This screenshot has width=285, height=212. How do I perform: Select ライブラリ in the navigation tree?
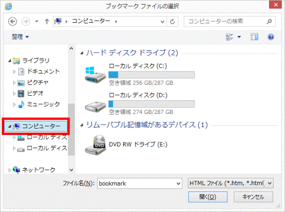click(x=36, y=60)
